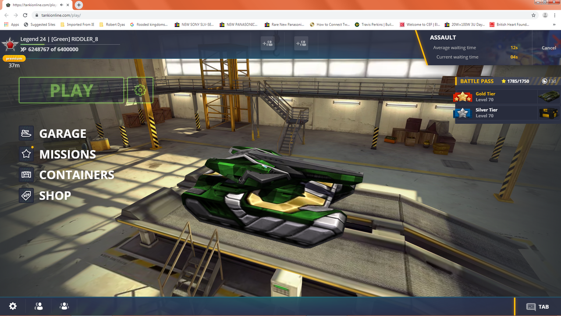Click the browser address bar

pos(280,15)
